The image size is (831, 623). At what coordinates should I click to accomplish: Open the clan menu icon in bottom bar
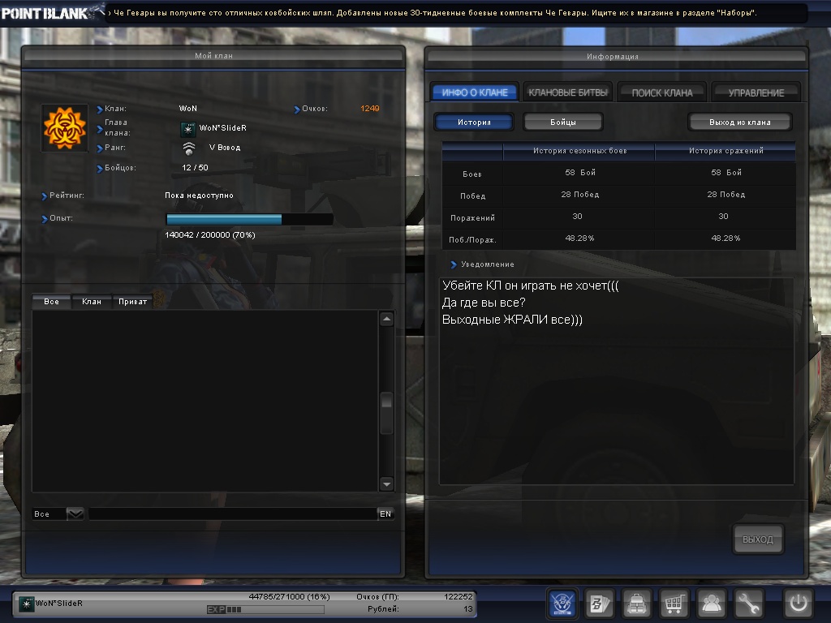[563, 603]
